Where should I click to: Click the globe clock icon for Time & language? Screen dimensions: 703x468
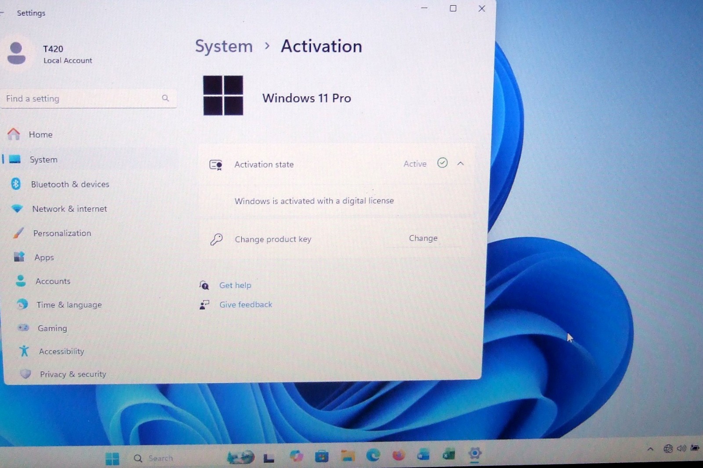(x=22, y=304)
